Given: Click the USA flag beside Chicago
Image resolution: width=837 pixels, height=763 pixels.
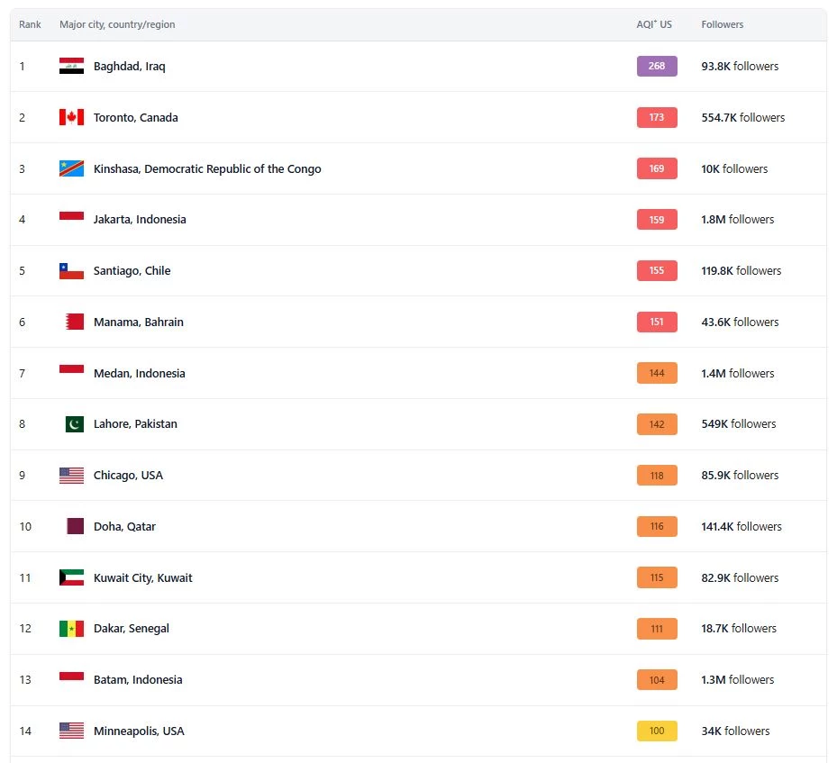Looking at the screenshot, I should [x=71, y=476].
